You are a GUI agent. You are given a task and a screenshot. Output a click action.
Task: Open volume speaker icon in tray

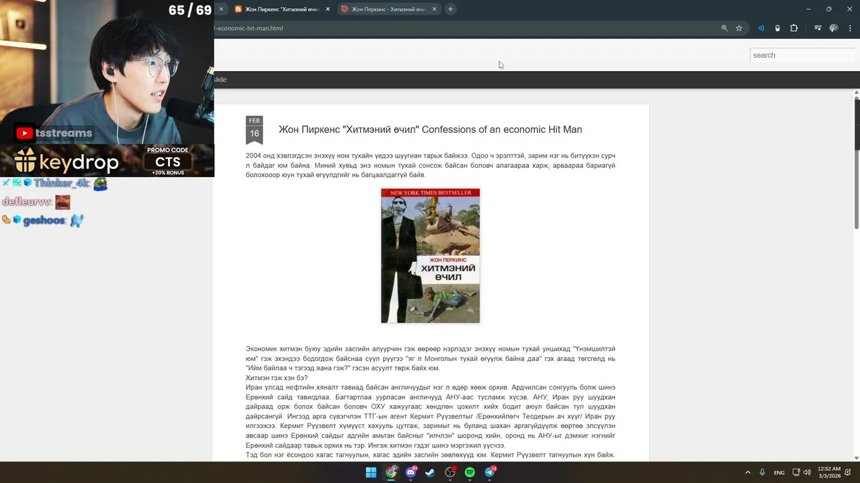tap(806, 472)
